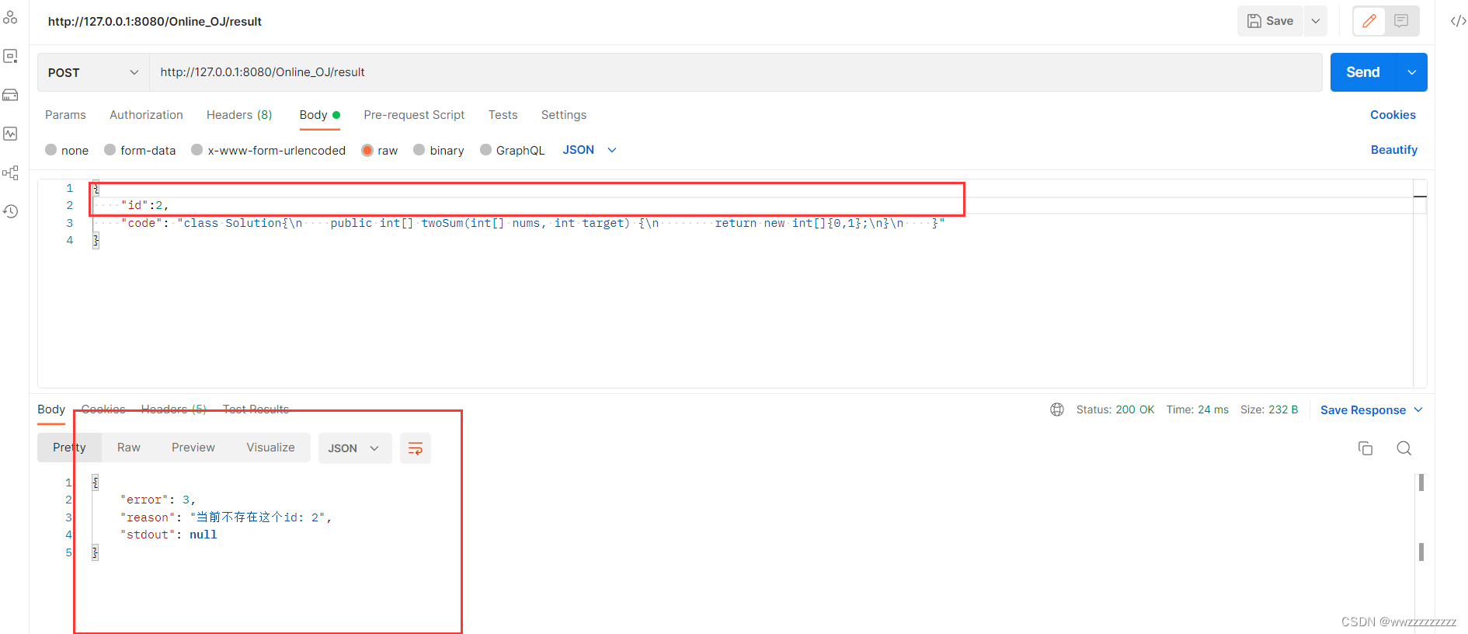
Task: Open the Environments sidebar icon
Action: pos(10,95)
